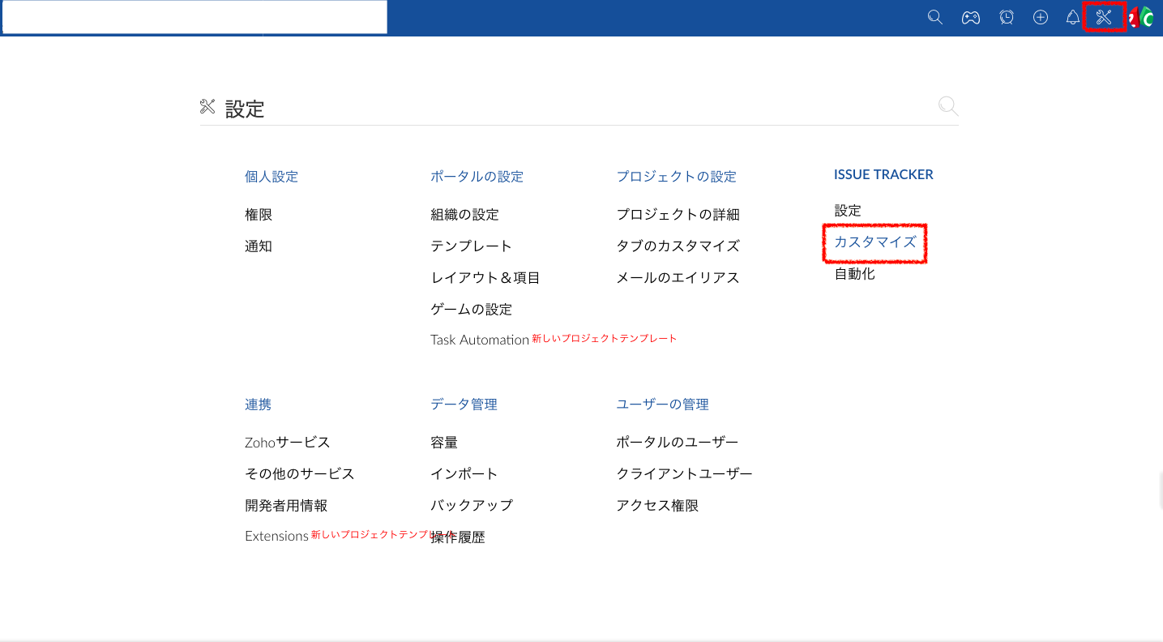Open Zohoサービス integration link
Viewport: 1163px width, 642px height.
click(x=288, y=443)
